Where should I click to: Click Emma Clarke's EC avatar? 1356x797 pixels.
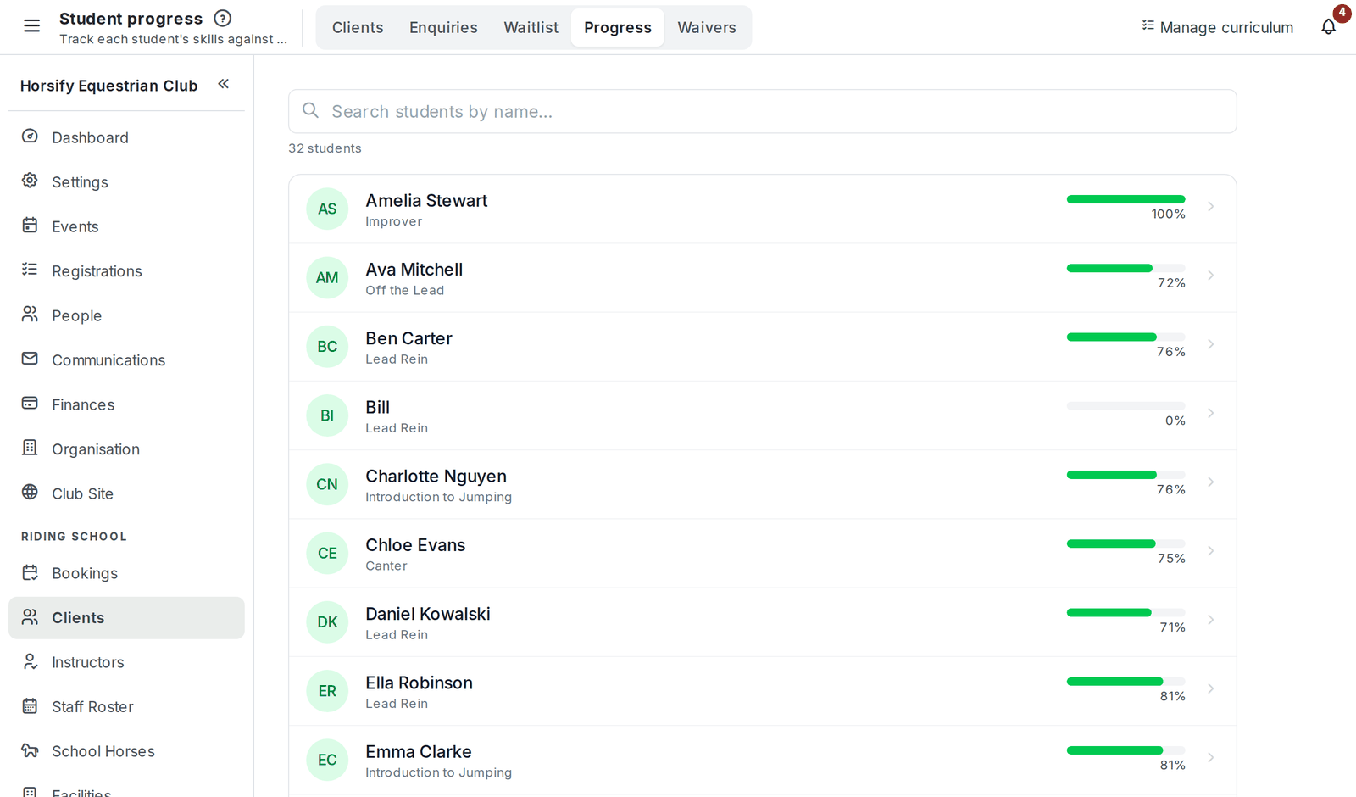[327, 760]
